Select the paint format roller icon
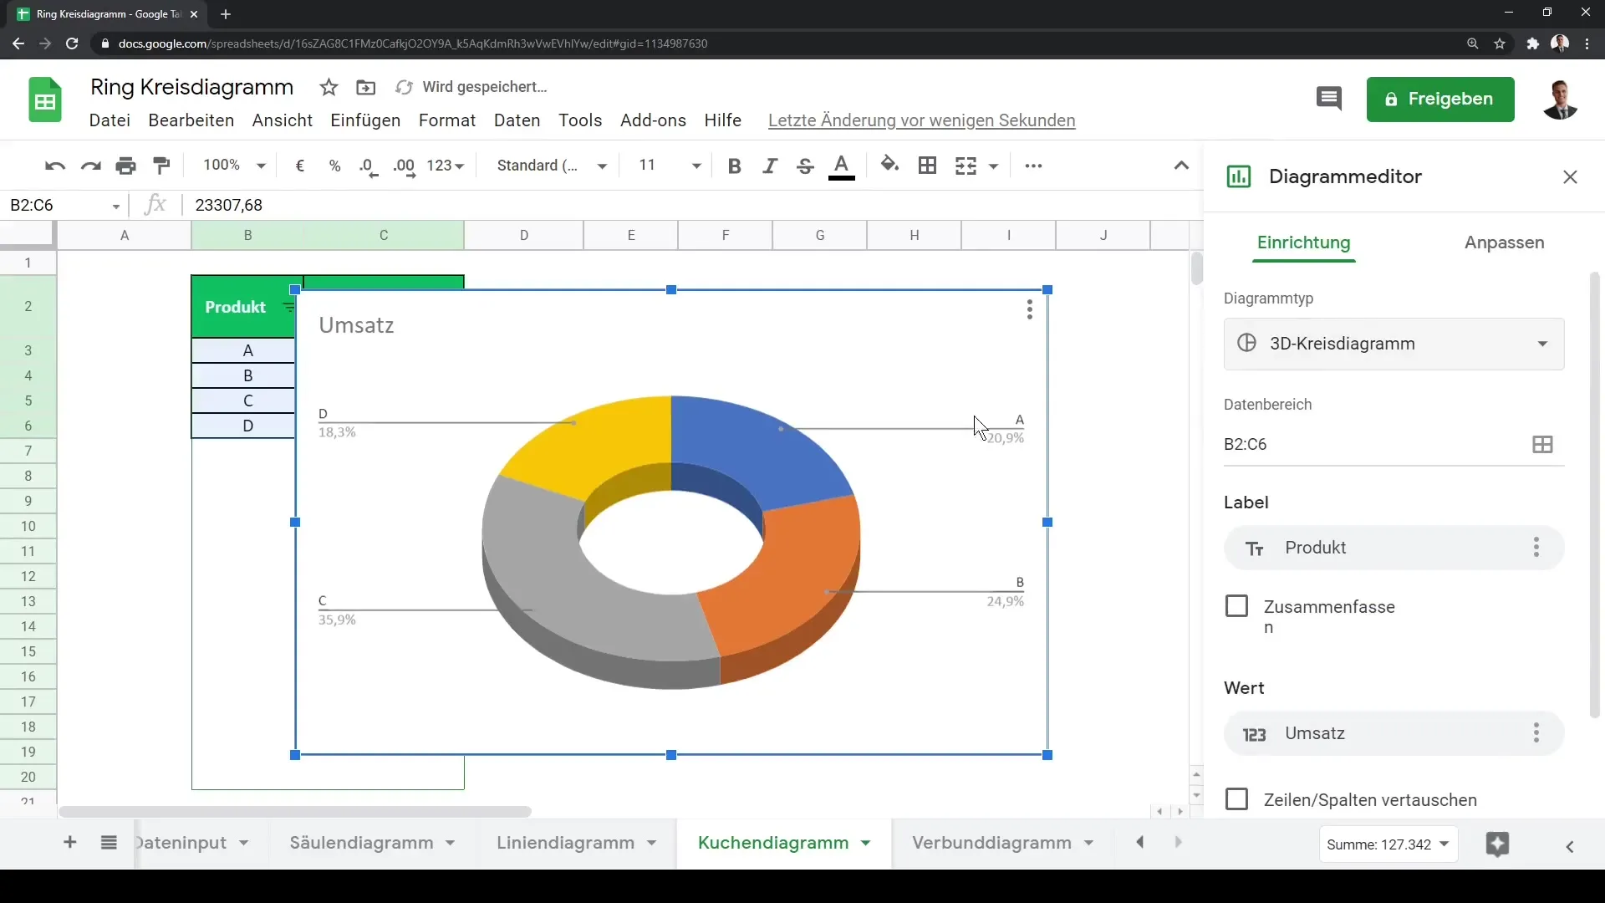Image resolution: width=1605 pixels, height=903 pixels. 162,166
